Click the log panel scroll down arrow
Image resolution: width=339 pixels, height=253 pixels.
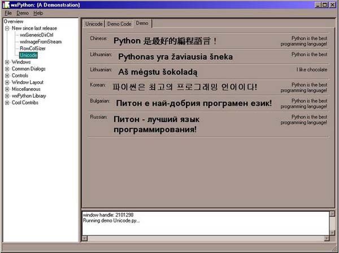point(332,233)
